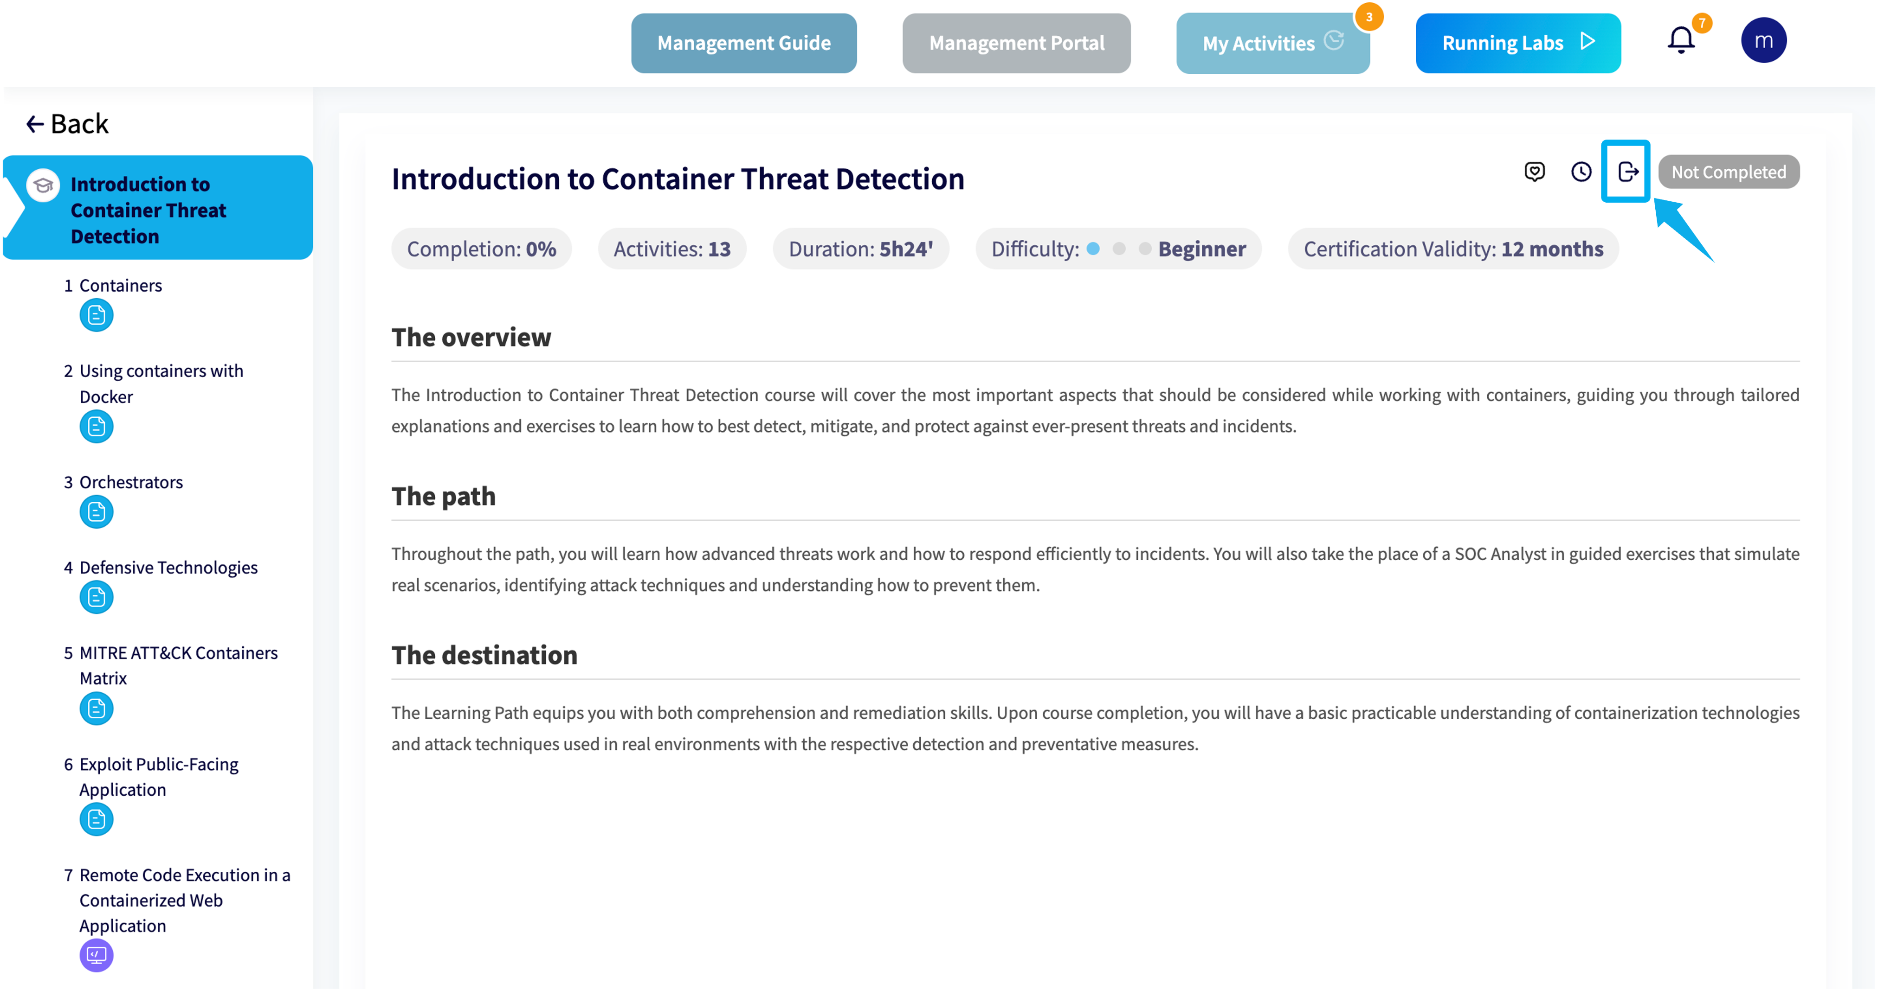Image resolution: width=1878 pixels, height=990 pixels.
Task: Open Exploit Public-Facing Application lesson
Action: click(158, 777)
